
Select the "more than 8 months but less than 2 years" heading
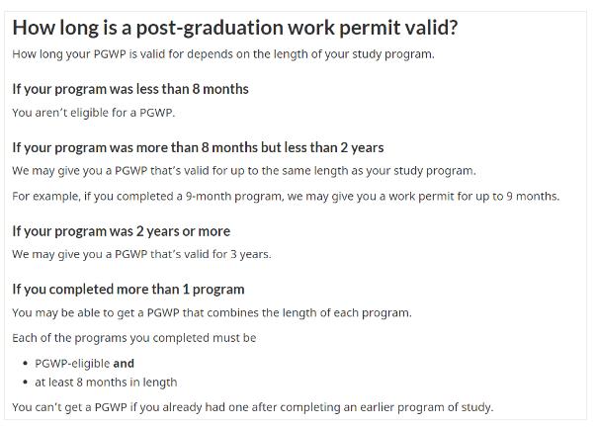click(x=198, y=147)
